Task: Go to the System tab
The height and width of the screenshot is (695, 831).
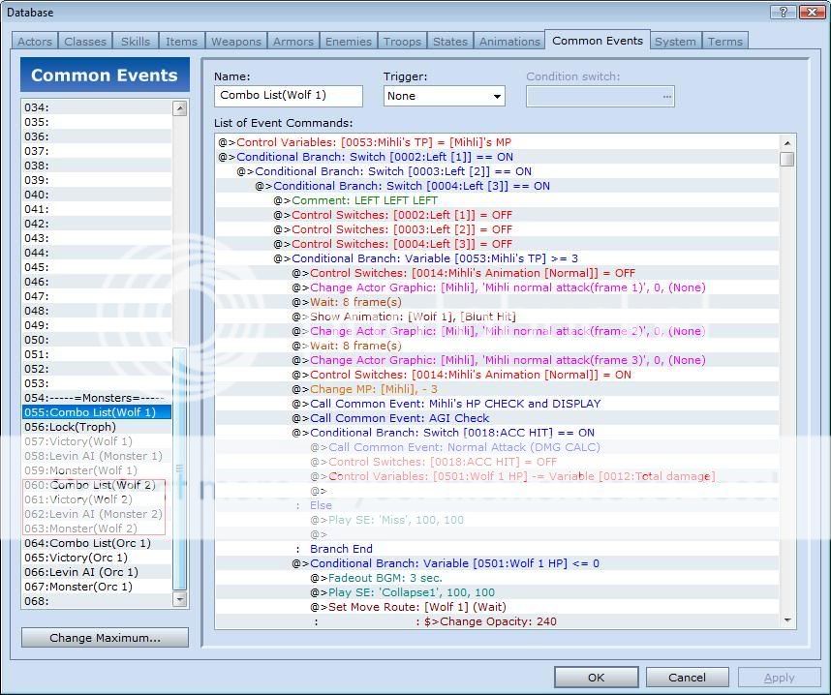Action: pyautogui.click(x=674, y=42)
